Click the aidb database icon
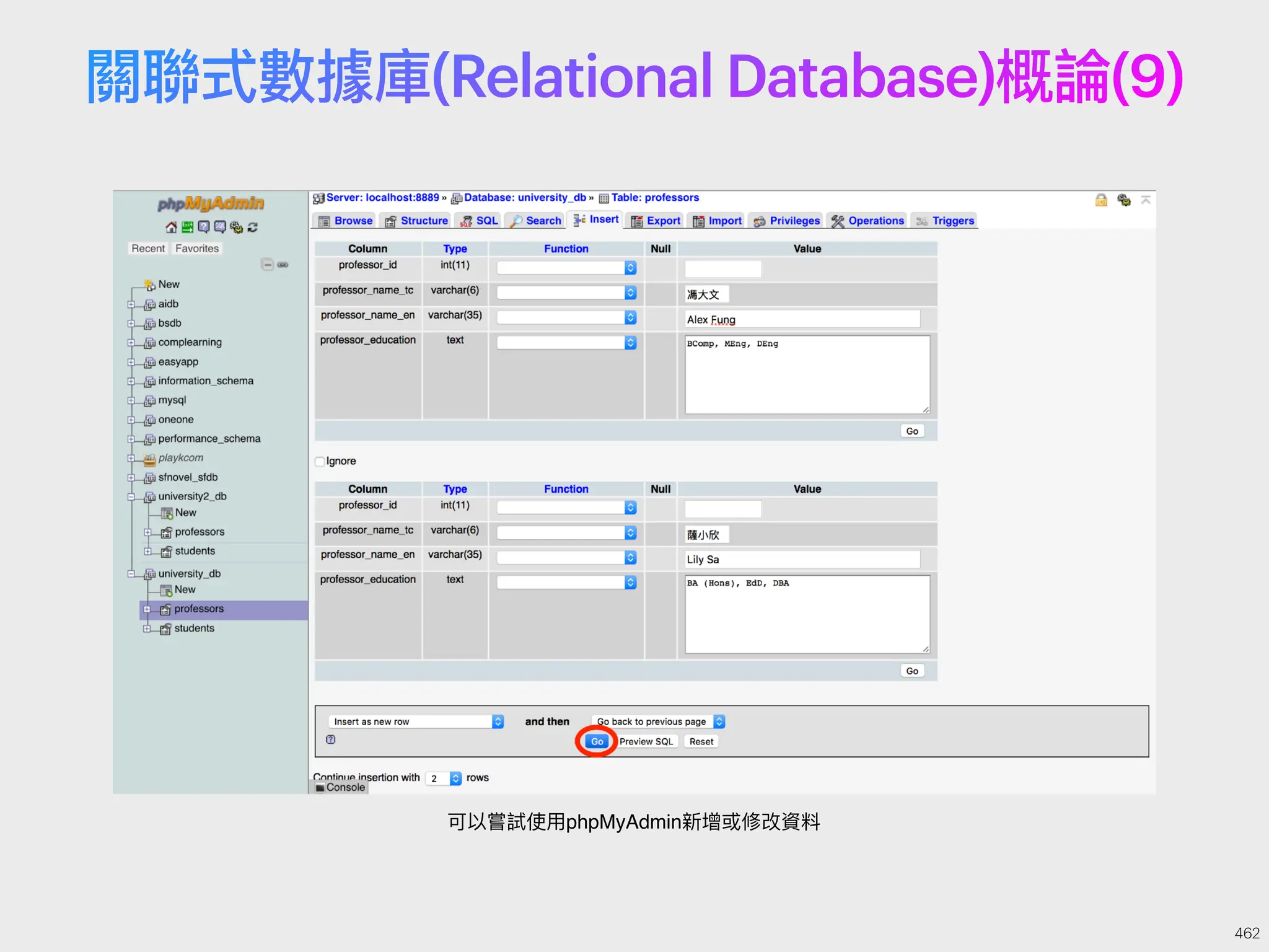This screenshot has width=1269, height=952. click(x=150, y=304)
